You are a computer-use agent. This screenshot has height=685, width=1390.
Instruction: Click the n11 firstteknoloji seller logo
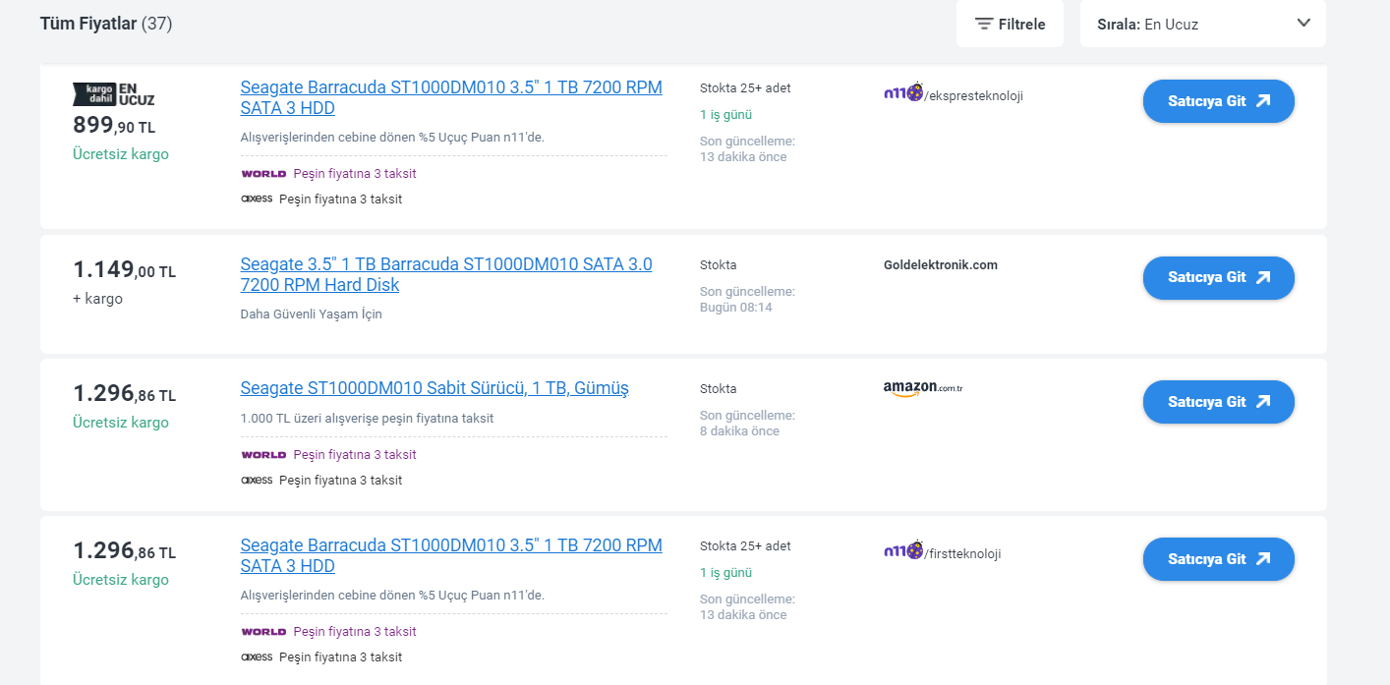pos(903,551)
